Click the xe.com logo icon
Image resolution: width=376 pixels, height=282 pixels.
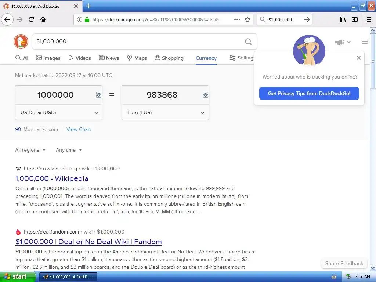(18, 129)
